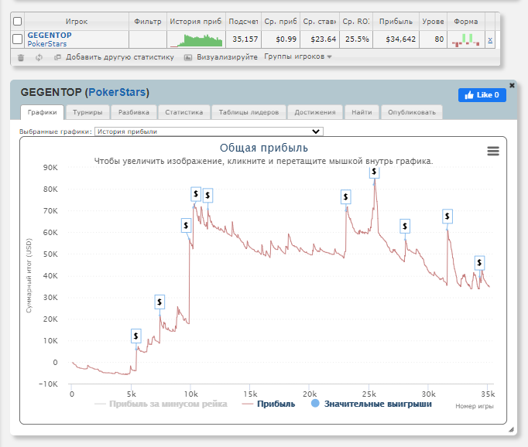Screen dimensions: 528x447
Task: Open the chart hamburger menu icon
Action: [x=493, y=151]
